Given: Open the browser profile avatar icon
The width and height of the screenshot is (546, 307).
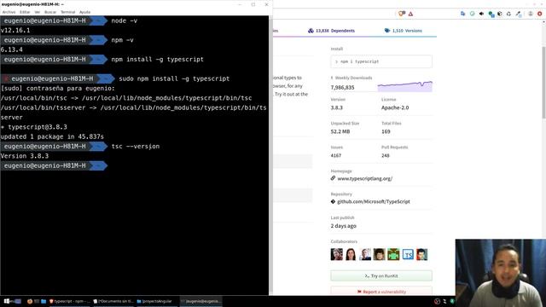Looking at the screenshot, I should [531, 14].
